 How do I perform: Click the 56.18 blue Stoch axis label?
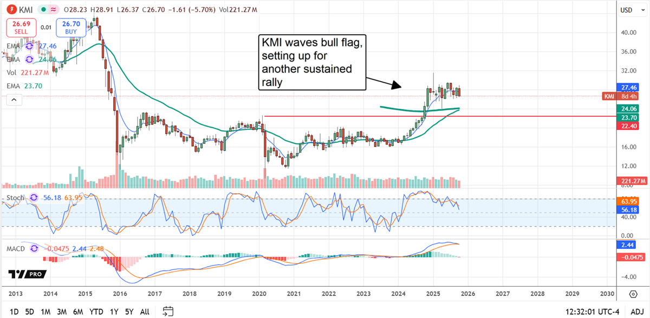pos(627,209)
